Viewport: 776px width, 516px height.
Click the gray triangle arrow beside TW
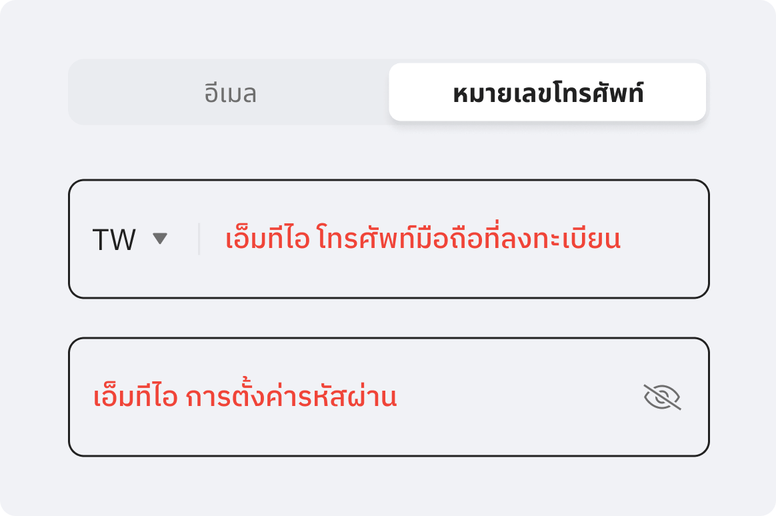(160, 239)
